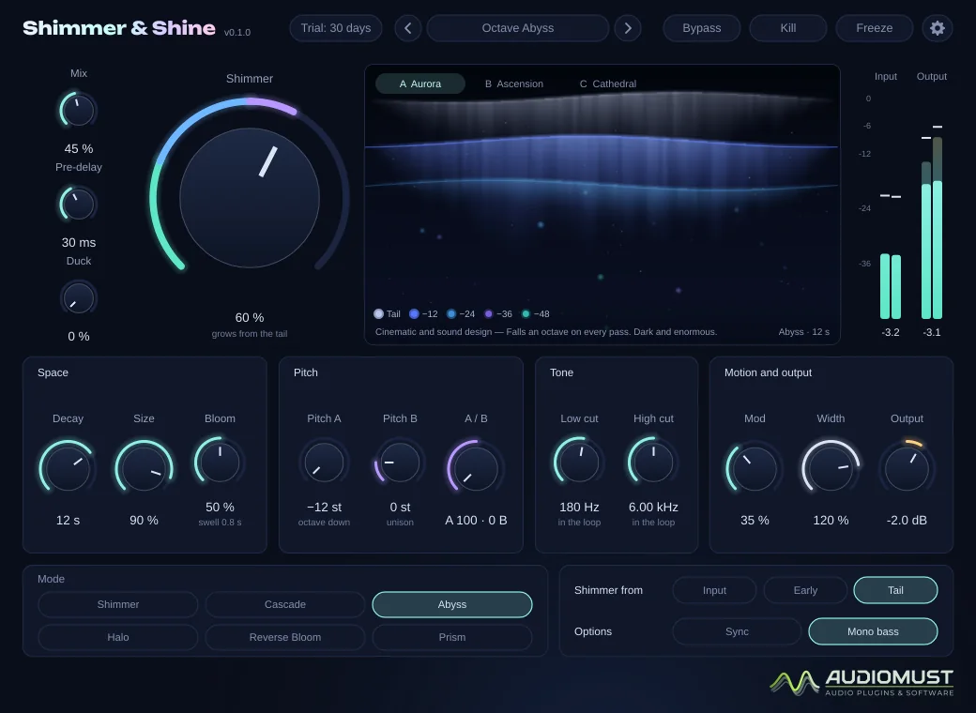Go to the next preset arrow
The height and width of the screenshot is (713, 976).
[x=628, y=28]
